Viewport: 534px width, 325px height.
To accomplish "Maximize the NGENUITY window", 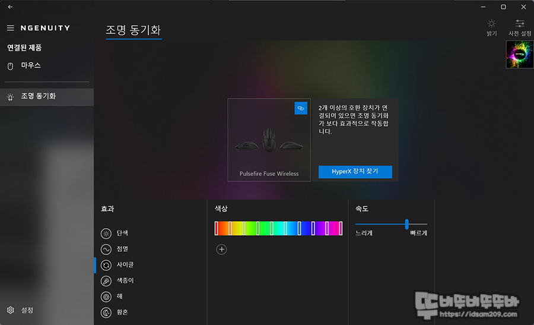I will 503,7.
